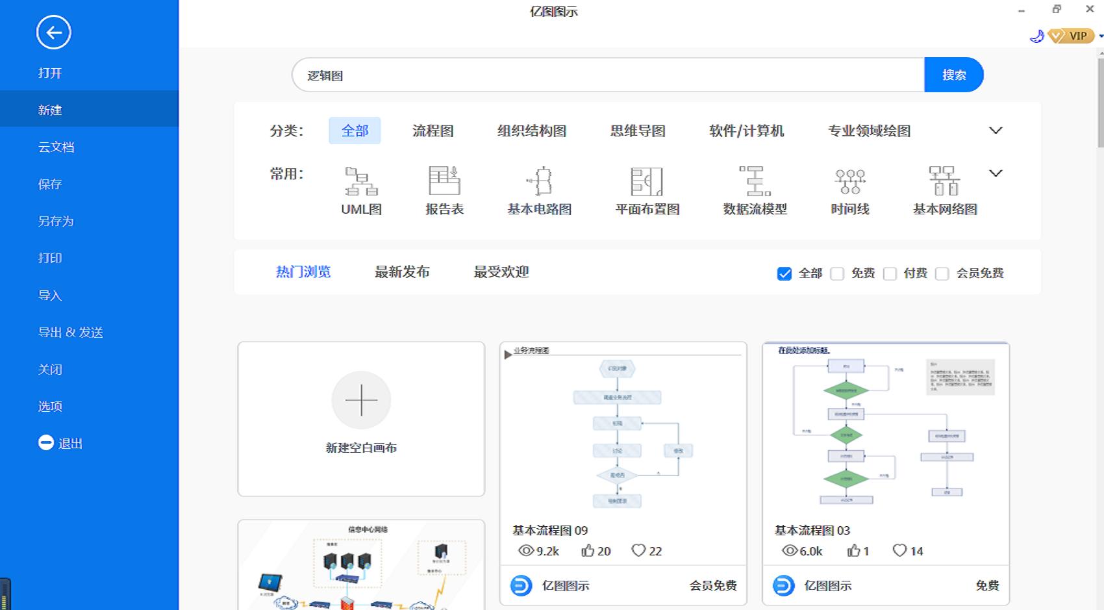This screenshot has height=610, width=1104.
Task: Click the 搜索 button
Action: click(x=953, y=75)
